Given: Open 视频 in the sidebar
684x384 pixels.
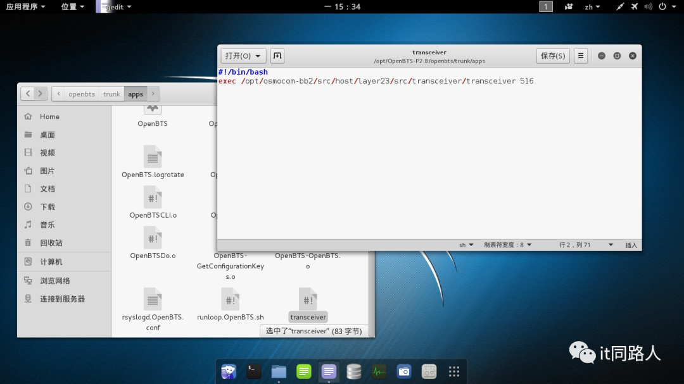Looking at the screenshot, I should pyautogui.click(x=64, y=152).
